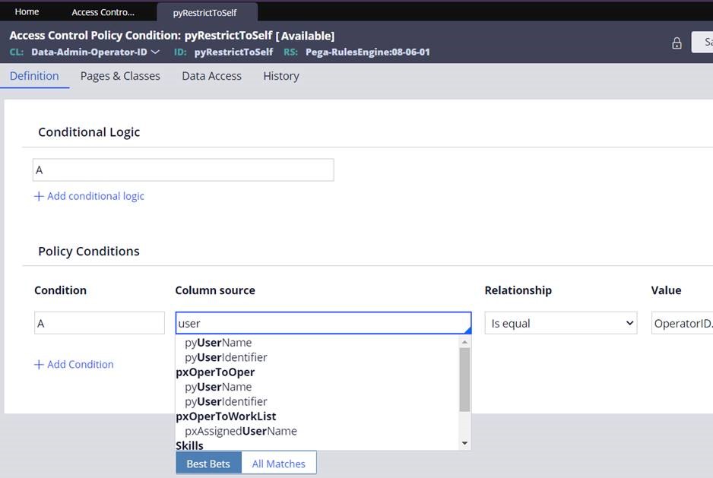Switch to the Pages & Classes tab

[x=120, y=76]
